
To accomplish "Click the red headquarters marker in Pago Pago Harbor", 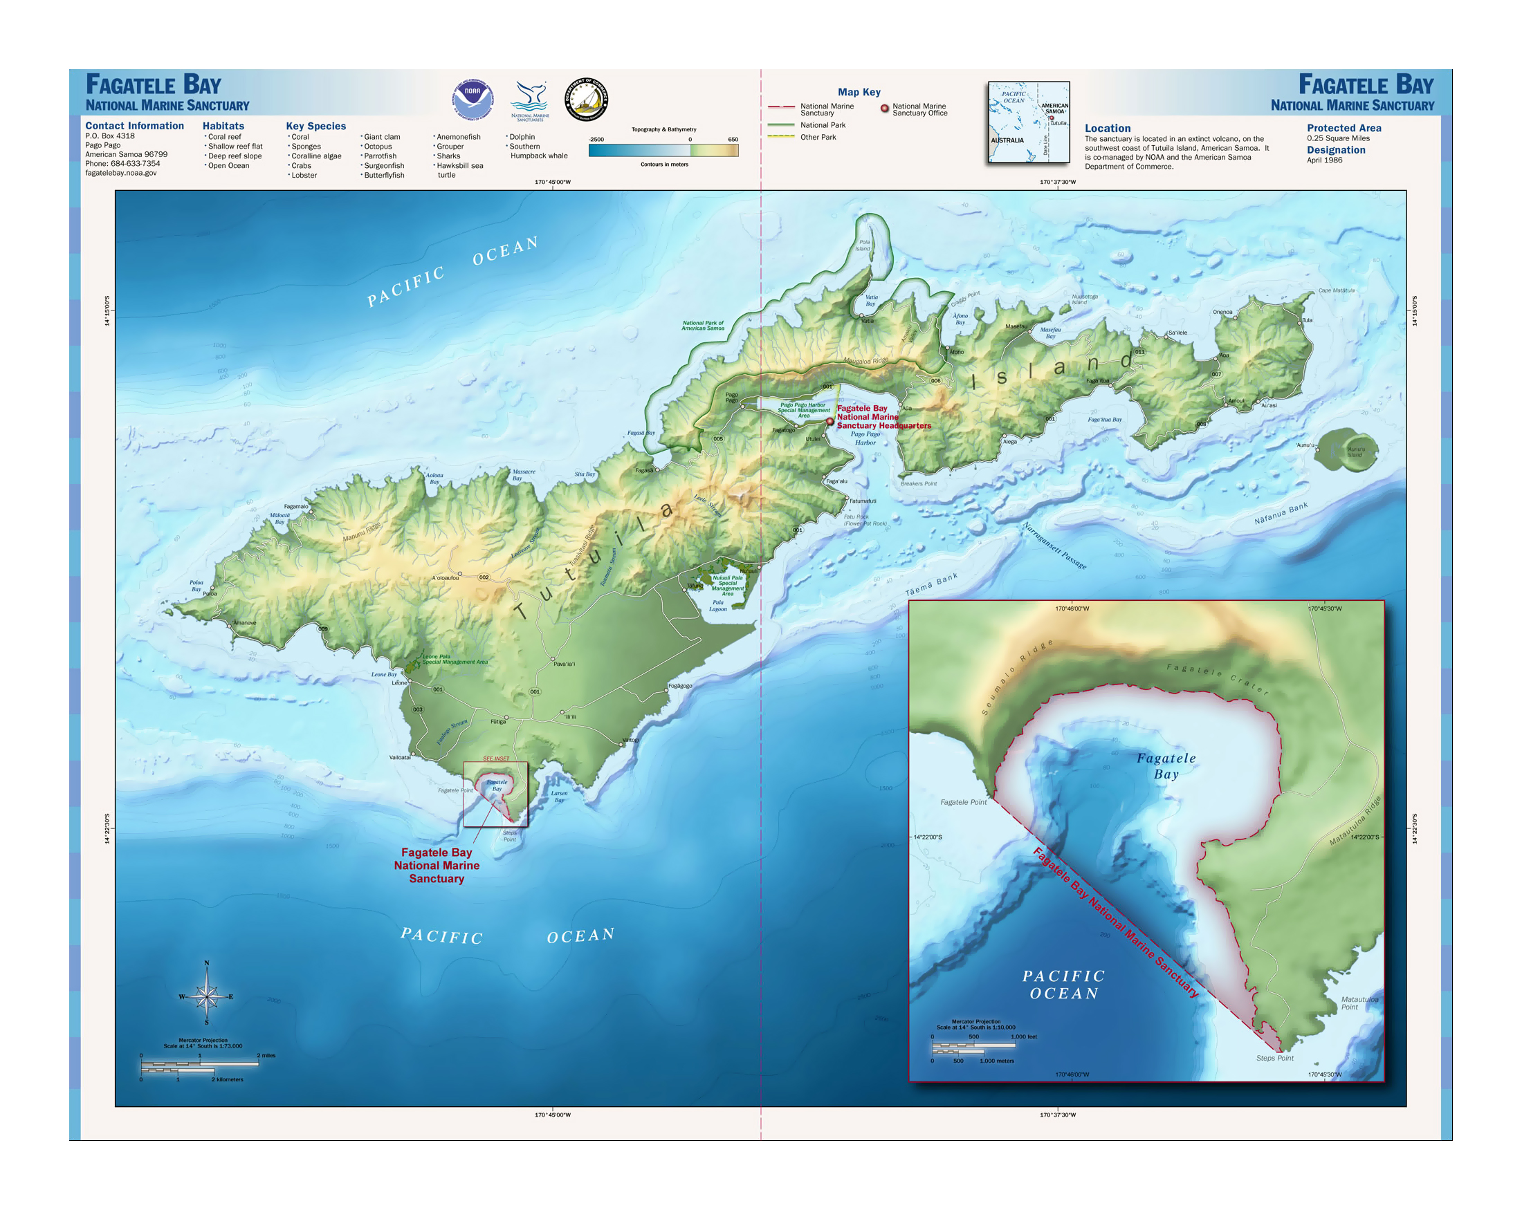I will pos(829,421).
